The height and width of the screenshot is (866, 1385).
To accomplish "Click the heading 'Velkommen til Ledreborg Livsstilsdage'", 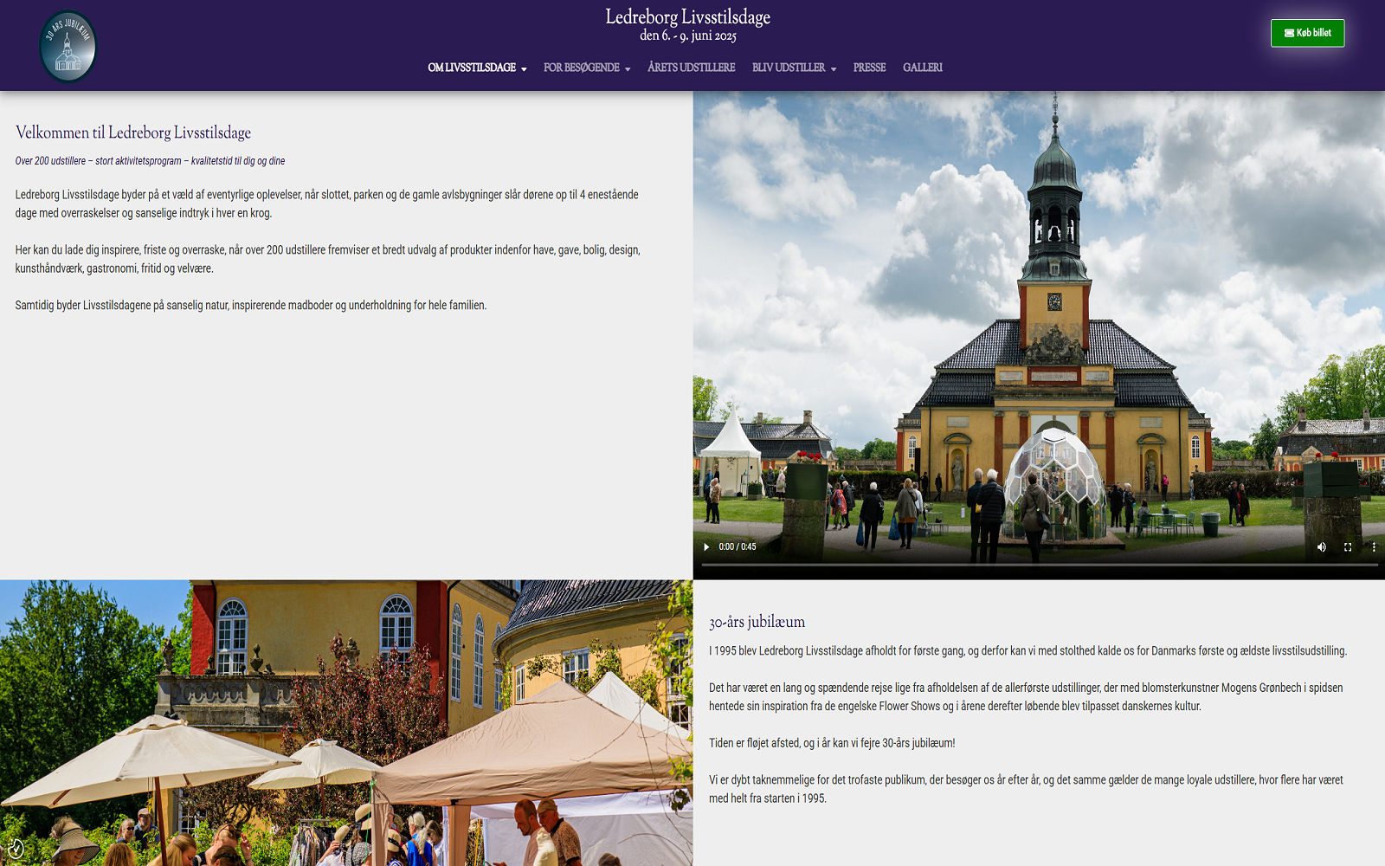I will point(133,132).
